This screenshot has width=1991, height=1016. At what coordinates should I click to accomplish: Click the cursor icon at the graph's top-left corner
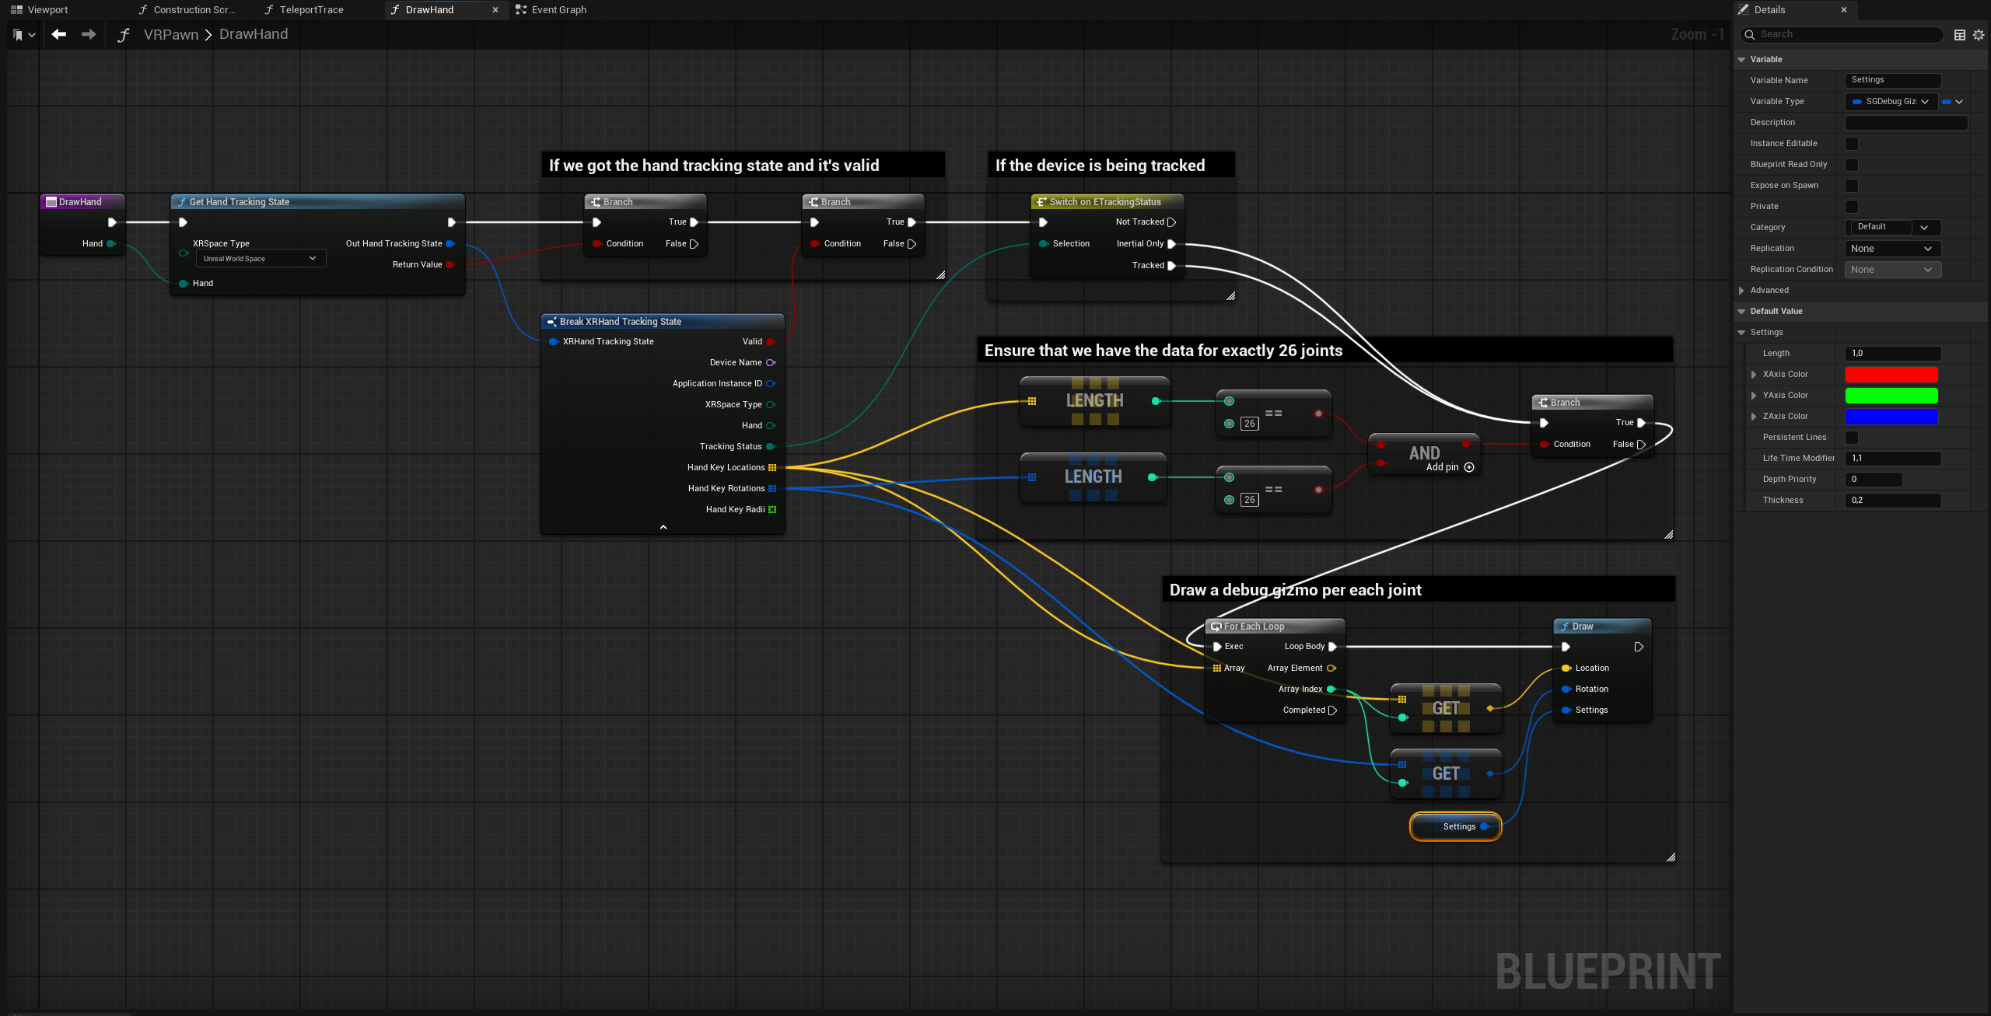17,34
